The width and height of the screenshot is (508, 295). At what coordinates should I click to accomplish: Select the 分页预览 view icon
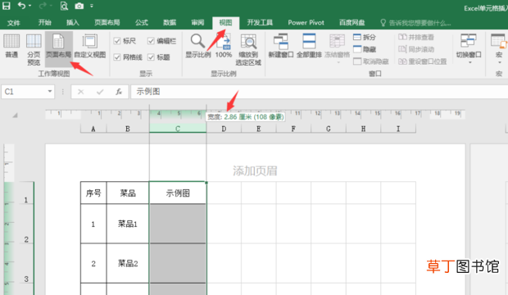(x=34, y=49)
